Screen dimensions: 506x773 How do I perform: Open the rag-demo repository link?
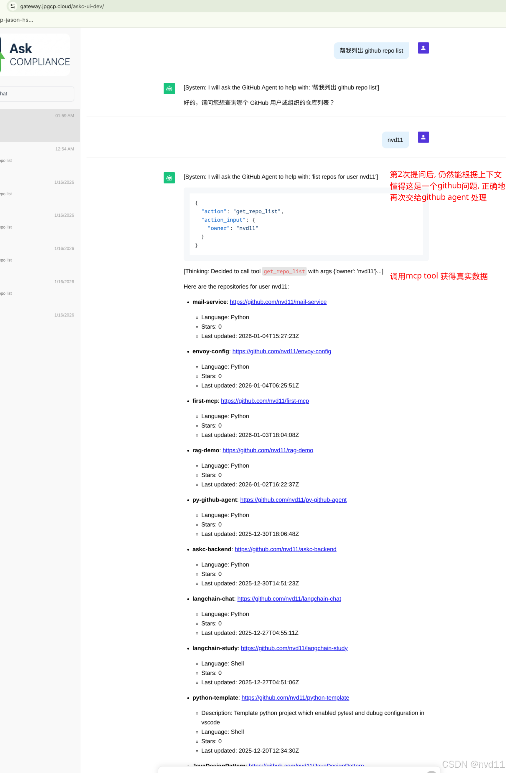pyautogui.click(x=268, y=450)
